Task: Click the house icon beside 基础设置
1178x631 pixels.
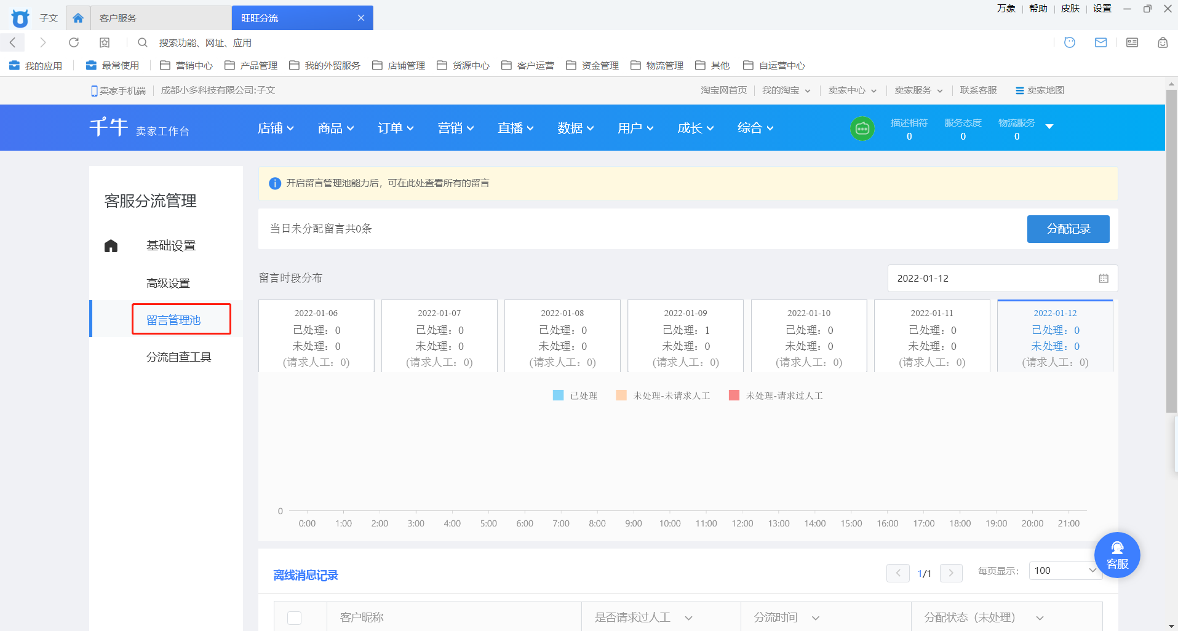Action: (x=111, y=246)
